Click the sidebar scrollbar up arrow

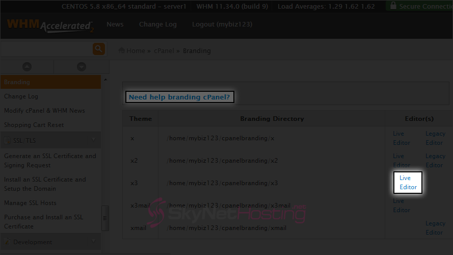pyautogui.click(x=105, y=80)
